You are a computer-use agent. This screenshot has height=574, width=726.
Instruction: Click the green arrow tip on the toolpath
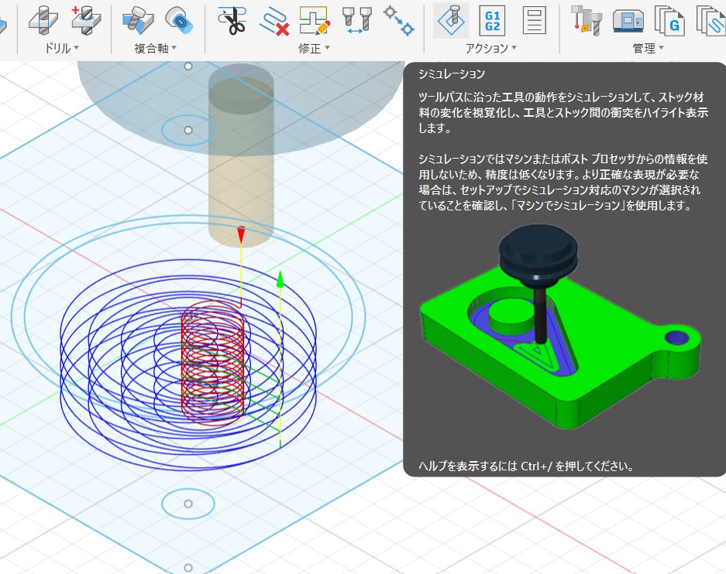[280, 279]
